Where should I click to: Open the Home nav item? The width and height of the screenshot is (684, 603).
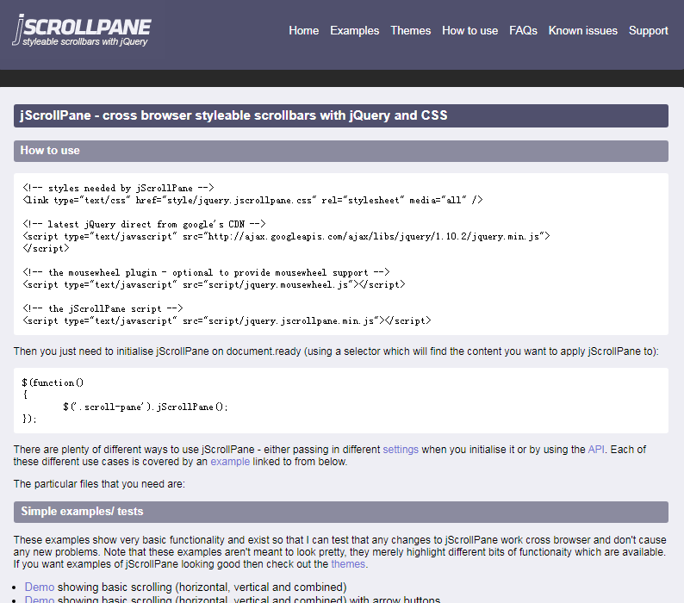pos(303,30)
